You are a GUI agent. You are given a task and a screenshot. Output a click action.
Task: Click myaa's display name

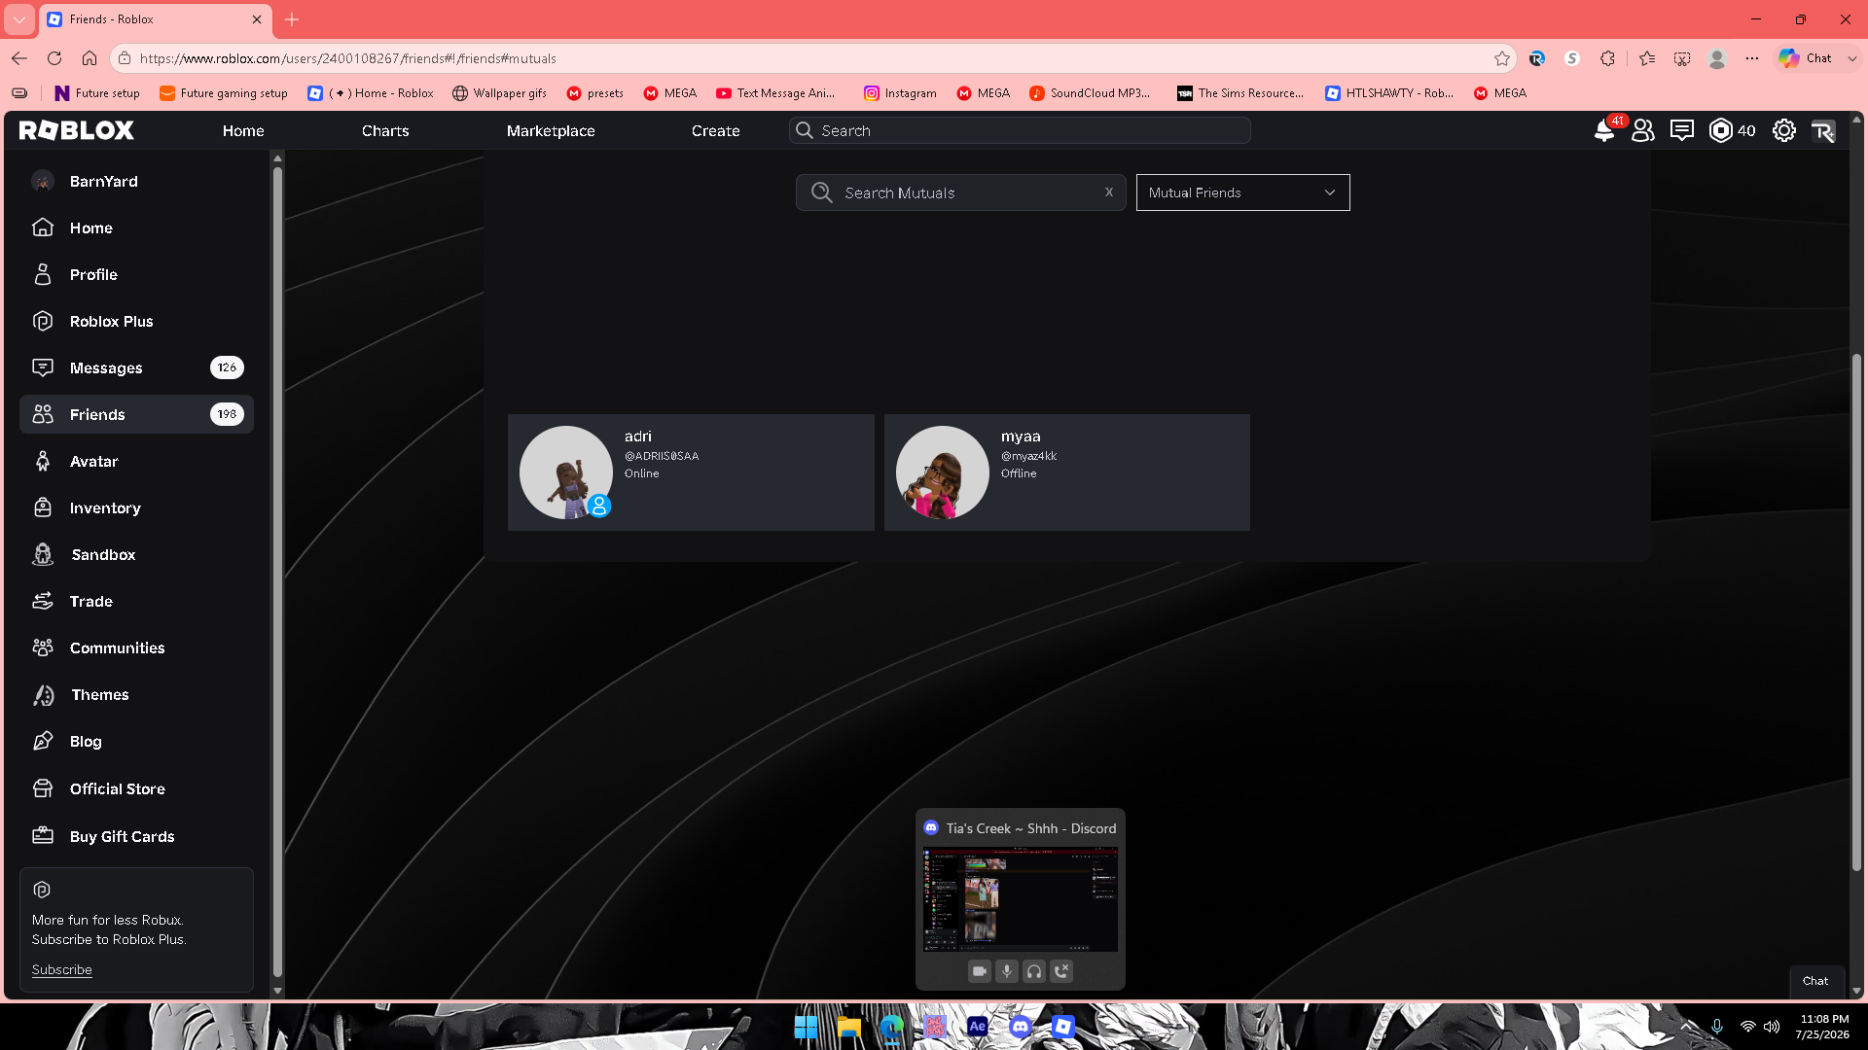tap(1021, 437)
